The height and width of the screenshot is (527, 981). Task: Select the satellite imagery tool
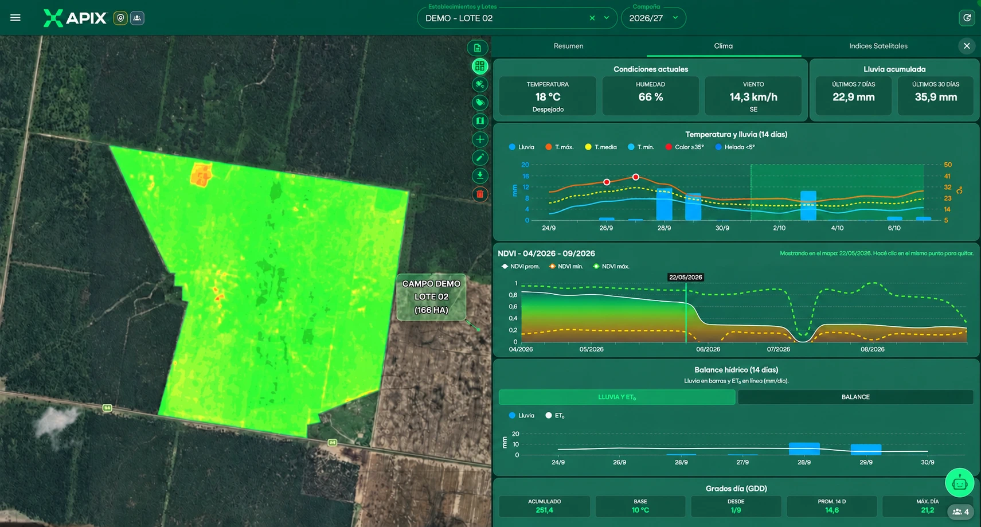pos(480,84)
